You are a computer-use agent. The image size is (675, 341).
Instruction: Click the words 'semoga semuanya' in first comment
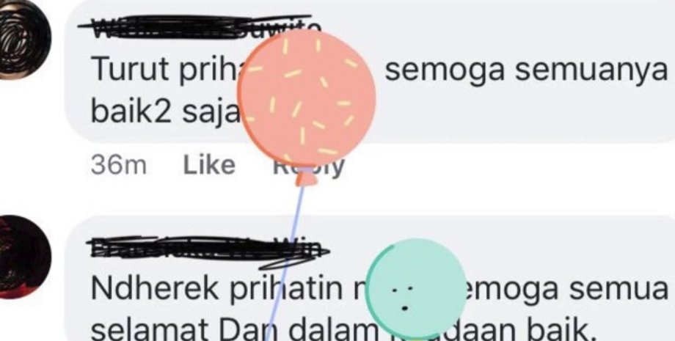525,69
